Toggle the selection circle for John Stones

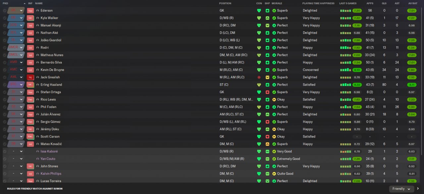click(4, 166)
